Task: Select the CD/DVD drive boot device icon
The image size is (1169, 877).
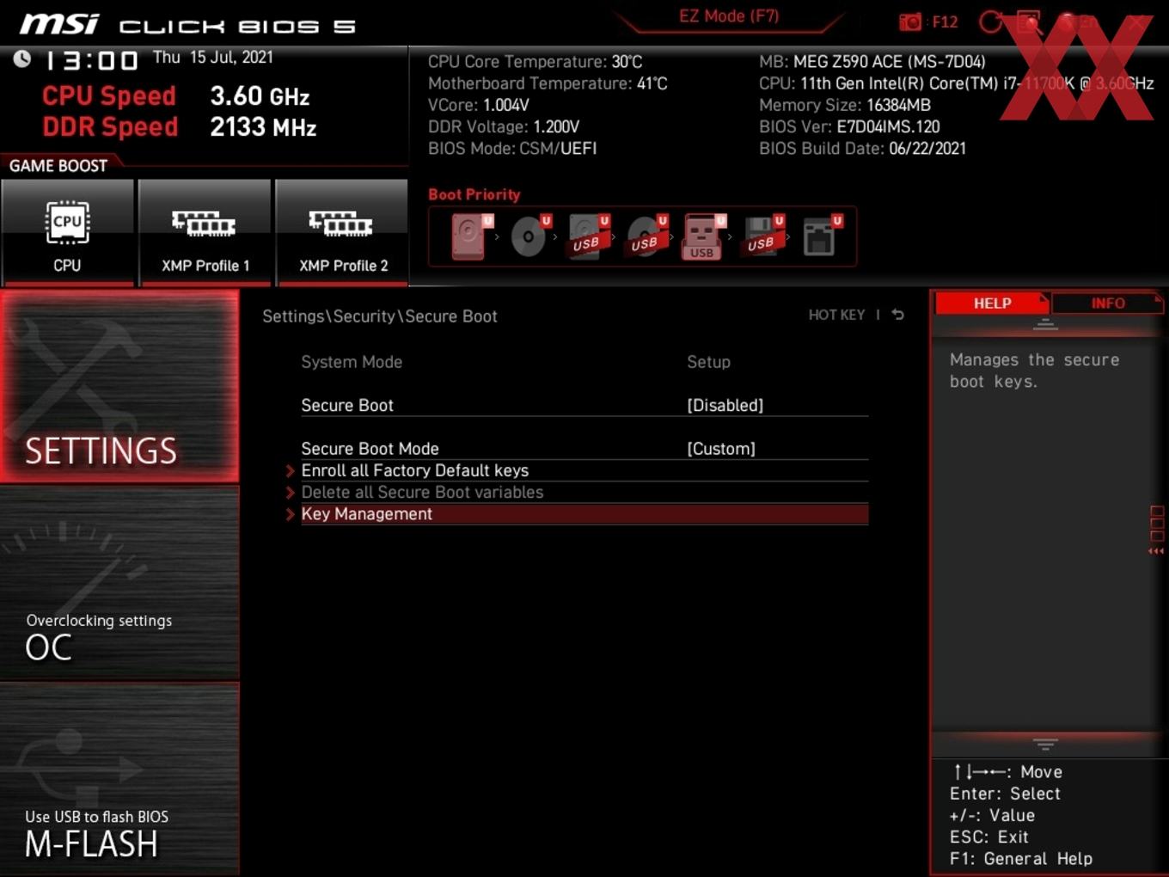Action: (529, 236)
